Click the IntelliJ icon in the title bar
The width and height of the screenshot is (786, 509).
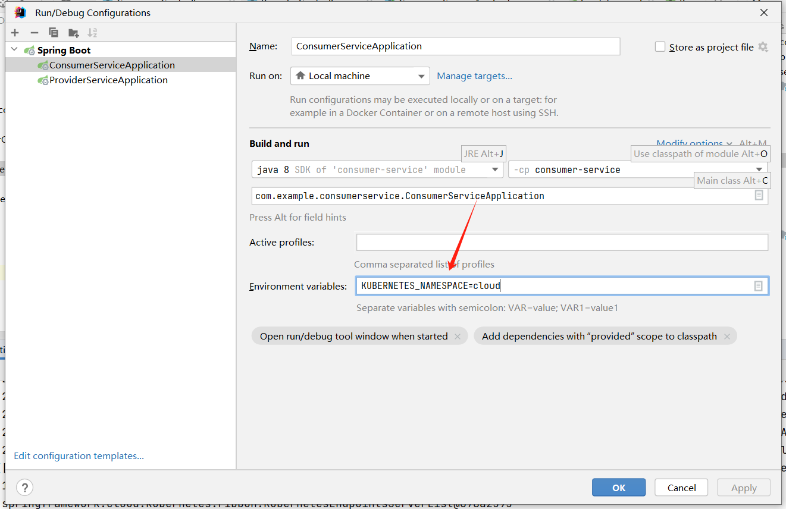(x=20, y=12)
